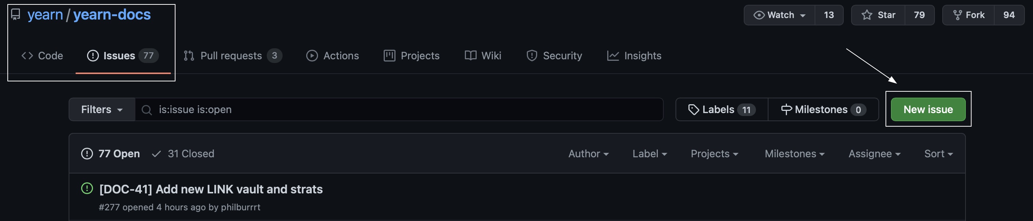Click the Milestones signpost icon
1033x221 pixels.
787,110
